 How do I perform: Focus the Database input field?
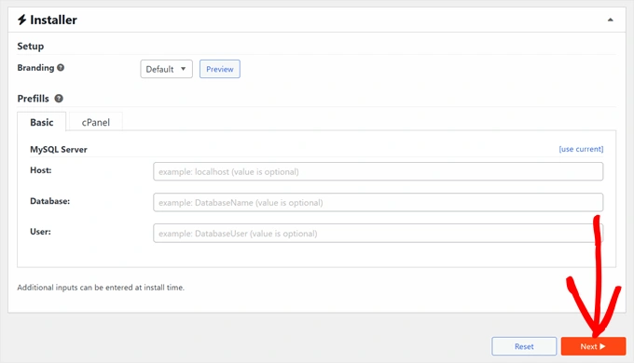(378, 202)
